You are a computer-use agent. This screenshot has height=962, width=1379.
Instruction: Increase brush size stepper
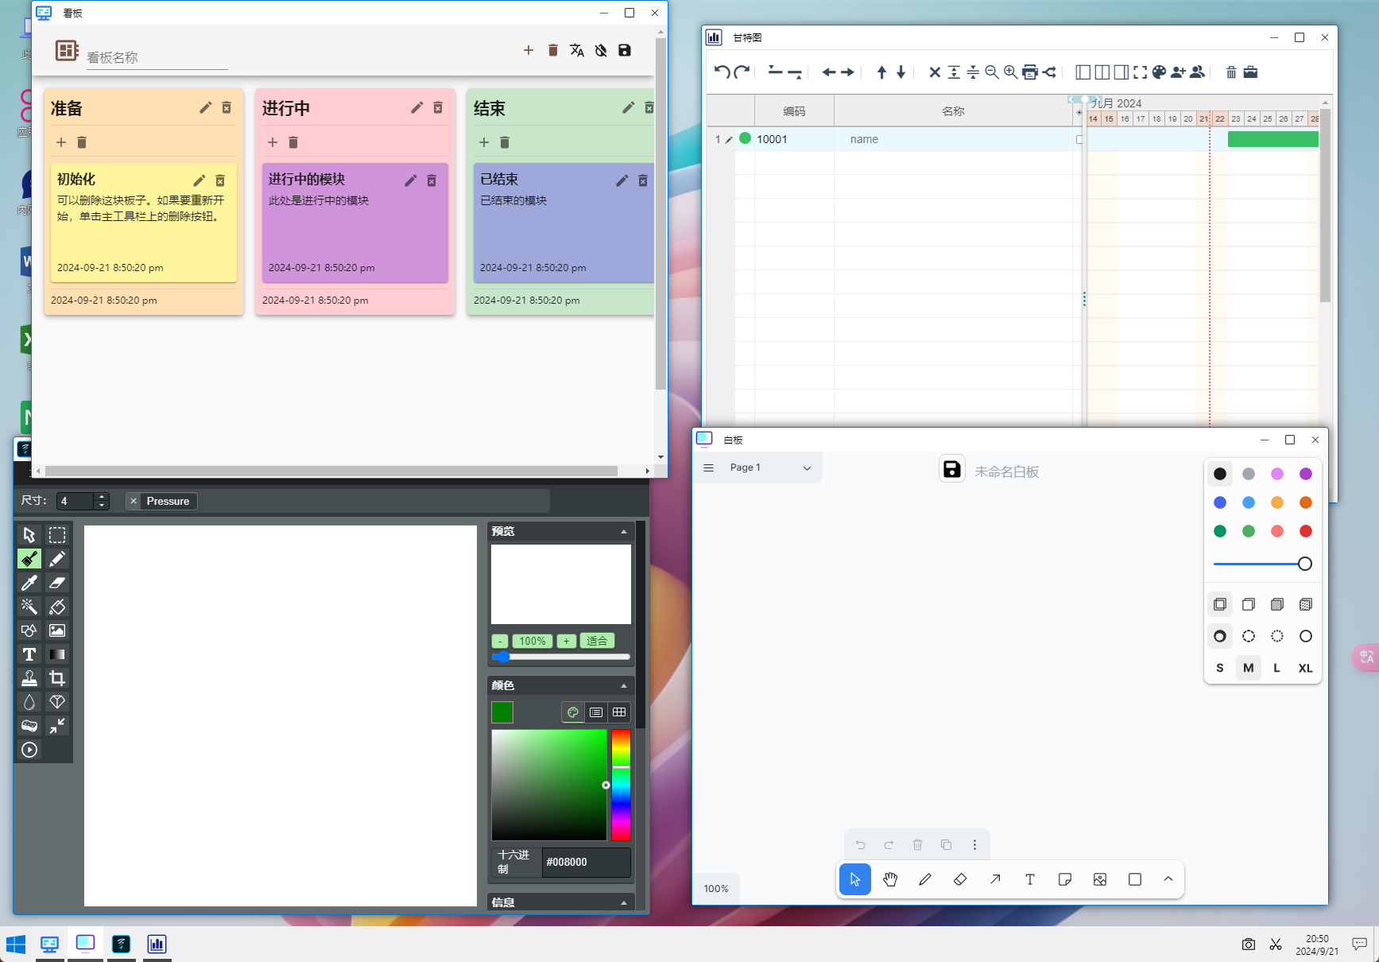tap(101, 497)
